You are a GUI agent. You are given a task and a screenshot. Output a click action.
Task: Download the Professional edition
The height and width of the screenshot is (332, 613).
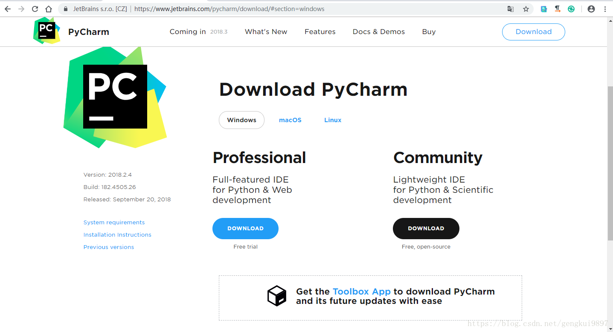point(245,228)
